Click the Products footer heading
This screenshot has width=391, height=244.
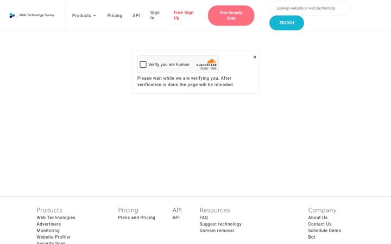[x=49, y=210]
